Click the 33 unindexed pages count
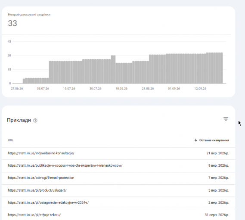Viewport: 245px width, 220px height. click(12, 23)
